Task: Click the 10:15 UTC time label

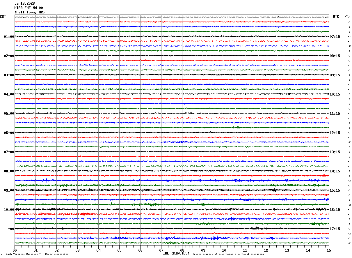Action: pyautogui.click(x=335, y=94)
